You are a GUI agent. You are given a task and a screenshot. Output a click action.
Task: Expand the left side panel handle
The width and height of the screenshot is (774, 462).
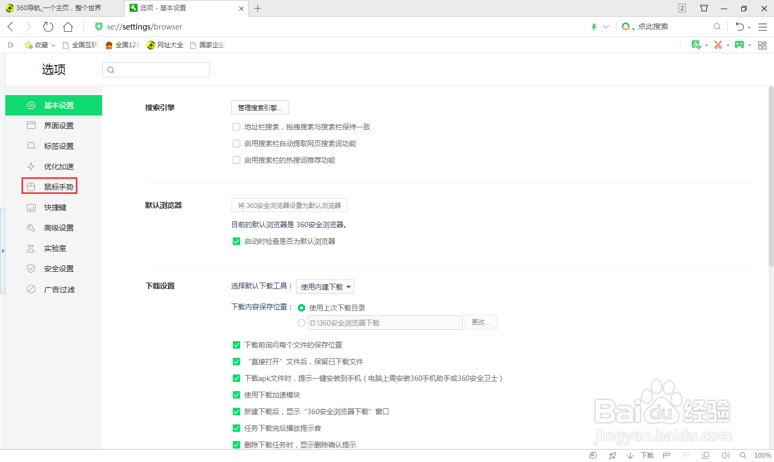tap(3, 251)
